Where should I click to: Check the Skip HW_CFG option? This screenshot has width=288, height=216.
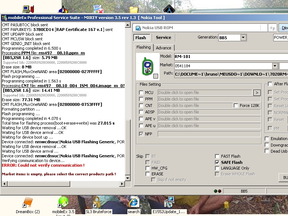(148, 168)
